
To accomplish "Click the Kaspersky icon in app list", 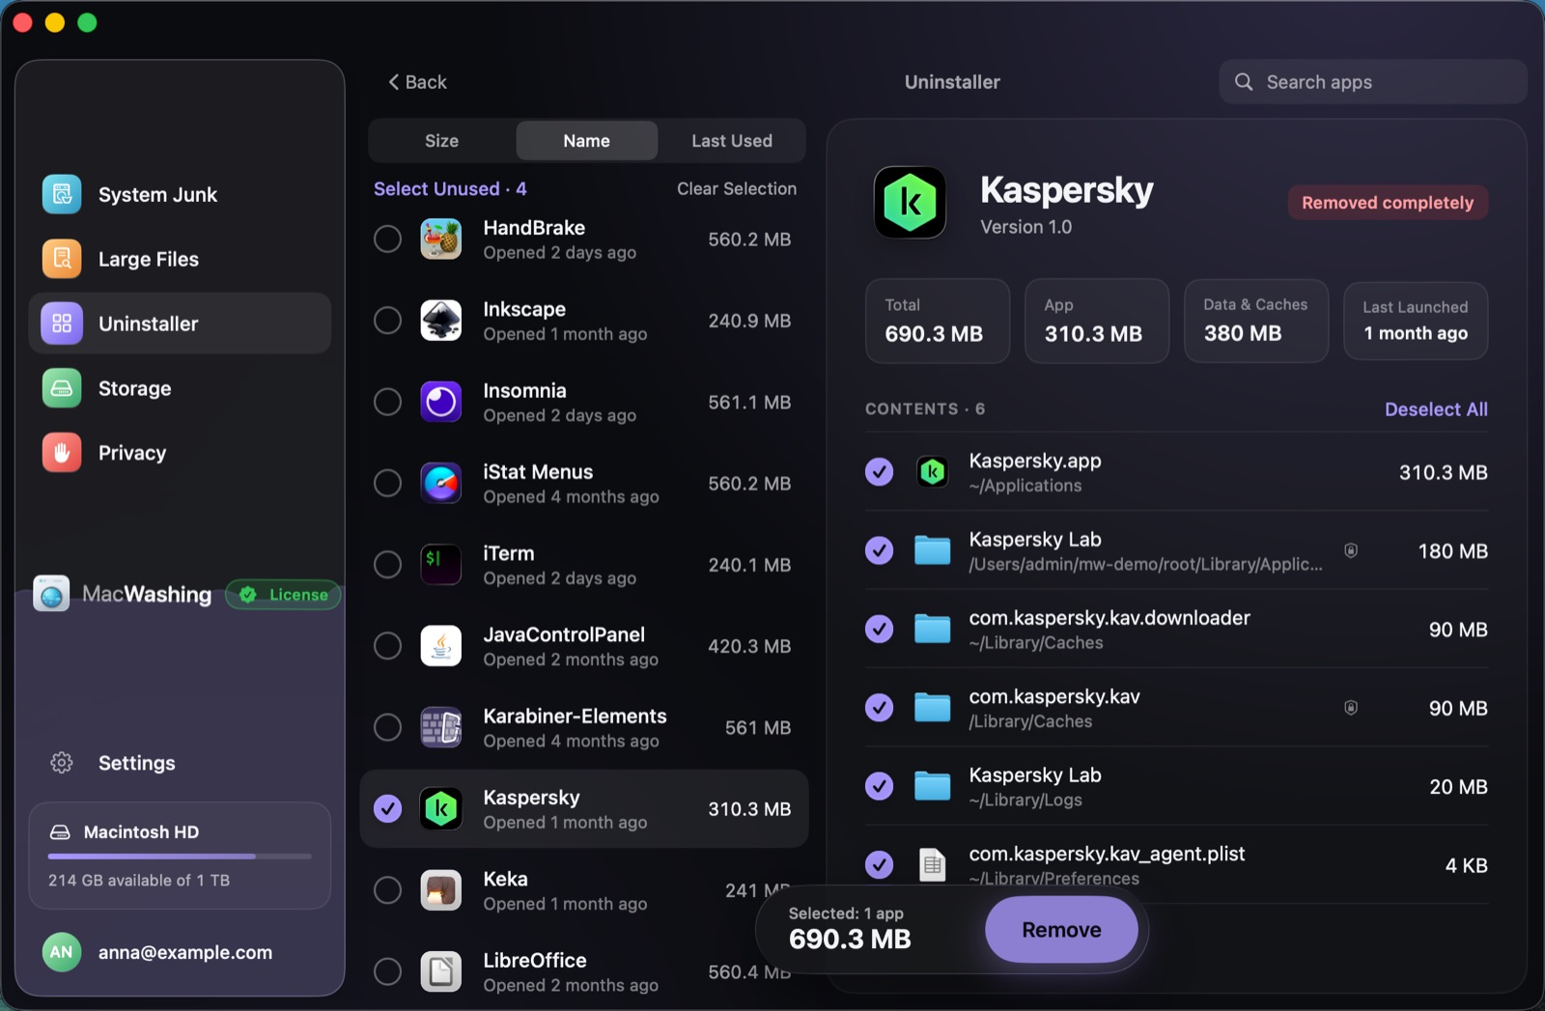I will [441, 808].
